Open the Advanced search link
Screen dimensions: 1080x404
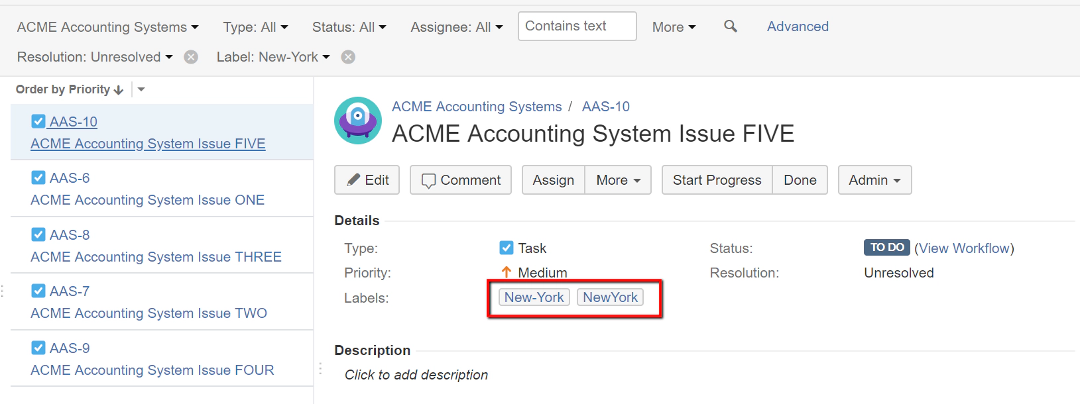coord(797,26)
